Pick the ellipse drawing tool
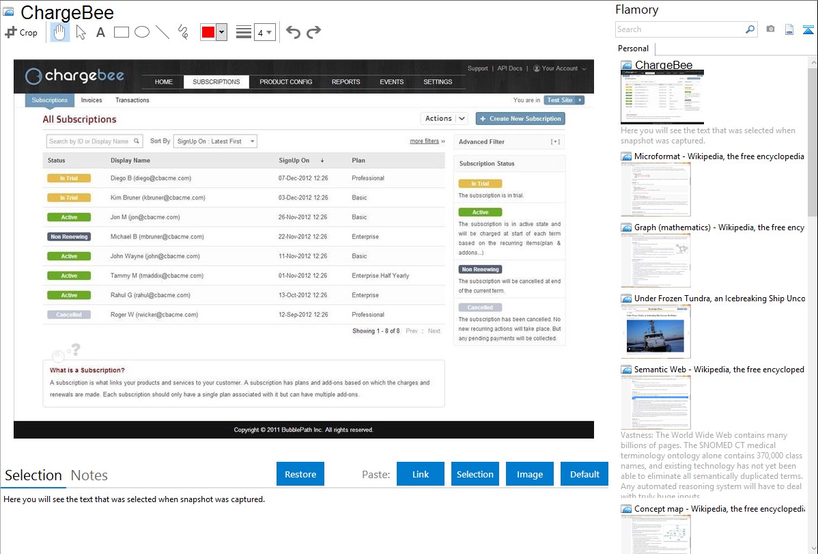This screenshot has width=818, height=554. click(142, 32)
